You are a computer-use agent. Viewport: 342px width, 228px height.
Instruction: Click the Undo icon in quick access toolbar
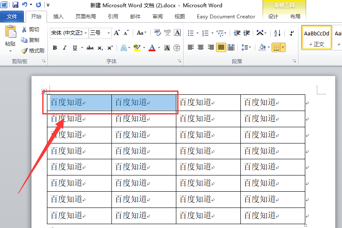pos(25,5)
